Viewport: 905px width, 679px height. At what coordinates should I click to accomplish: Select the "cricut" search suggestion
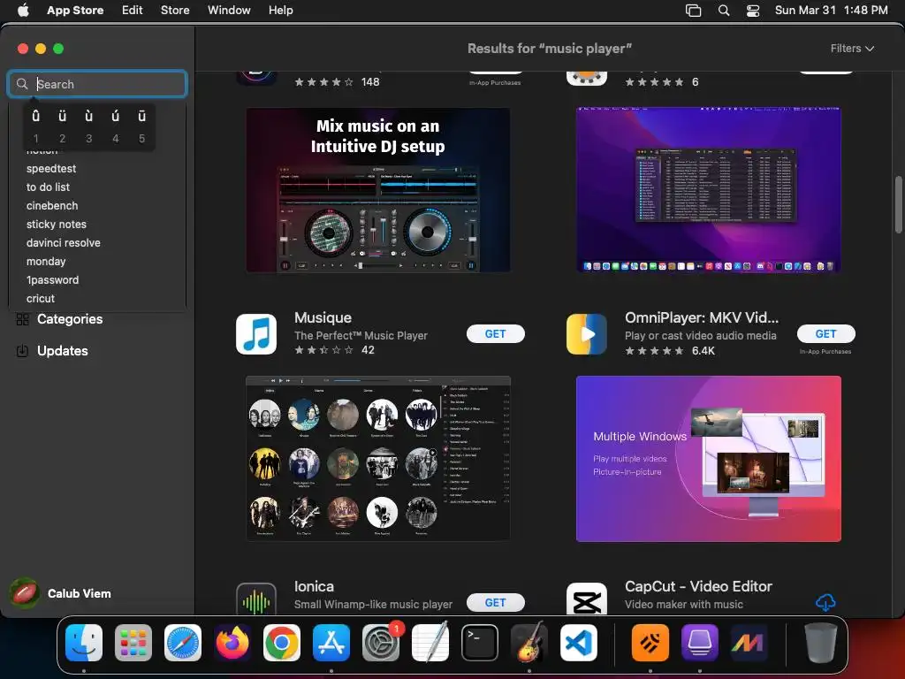click(x=41, y=298)
